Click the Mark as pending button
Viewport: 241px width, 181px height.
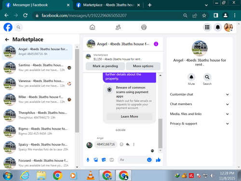[105, 66]
